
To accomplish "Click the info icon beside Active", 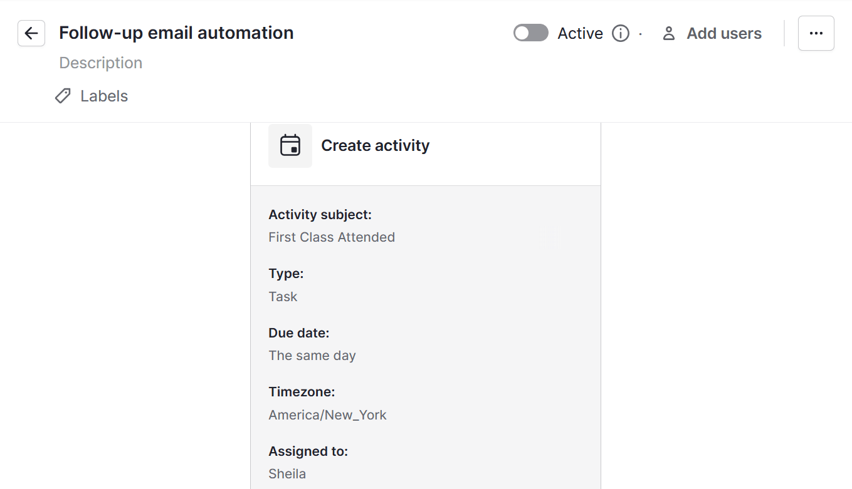I will coord(620,33).
